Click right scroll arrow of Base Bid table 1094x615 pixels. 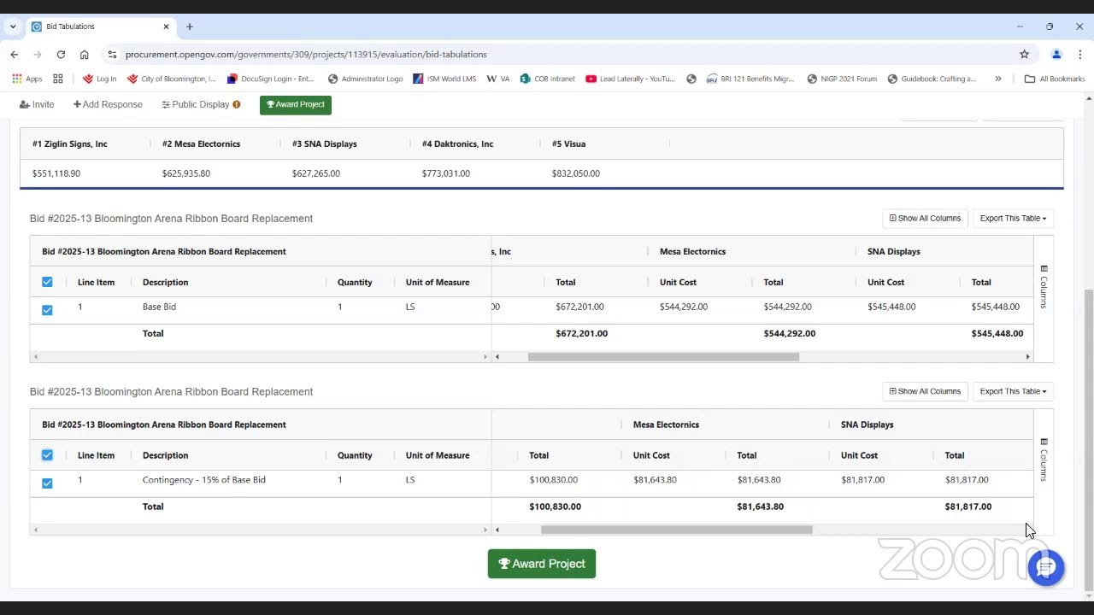point(1028,357)
